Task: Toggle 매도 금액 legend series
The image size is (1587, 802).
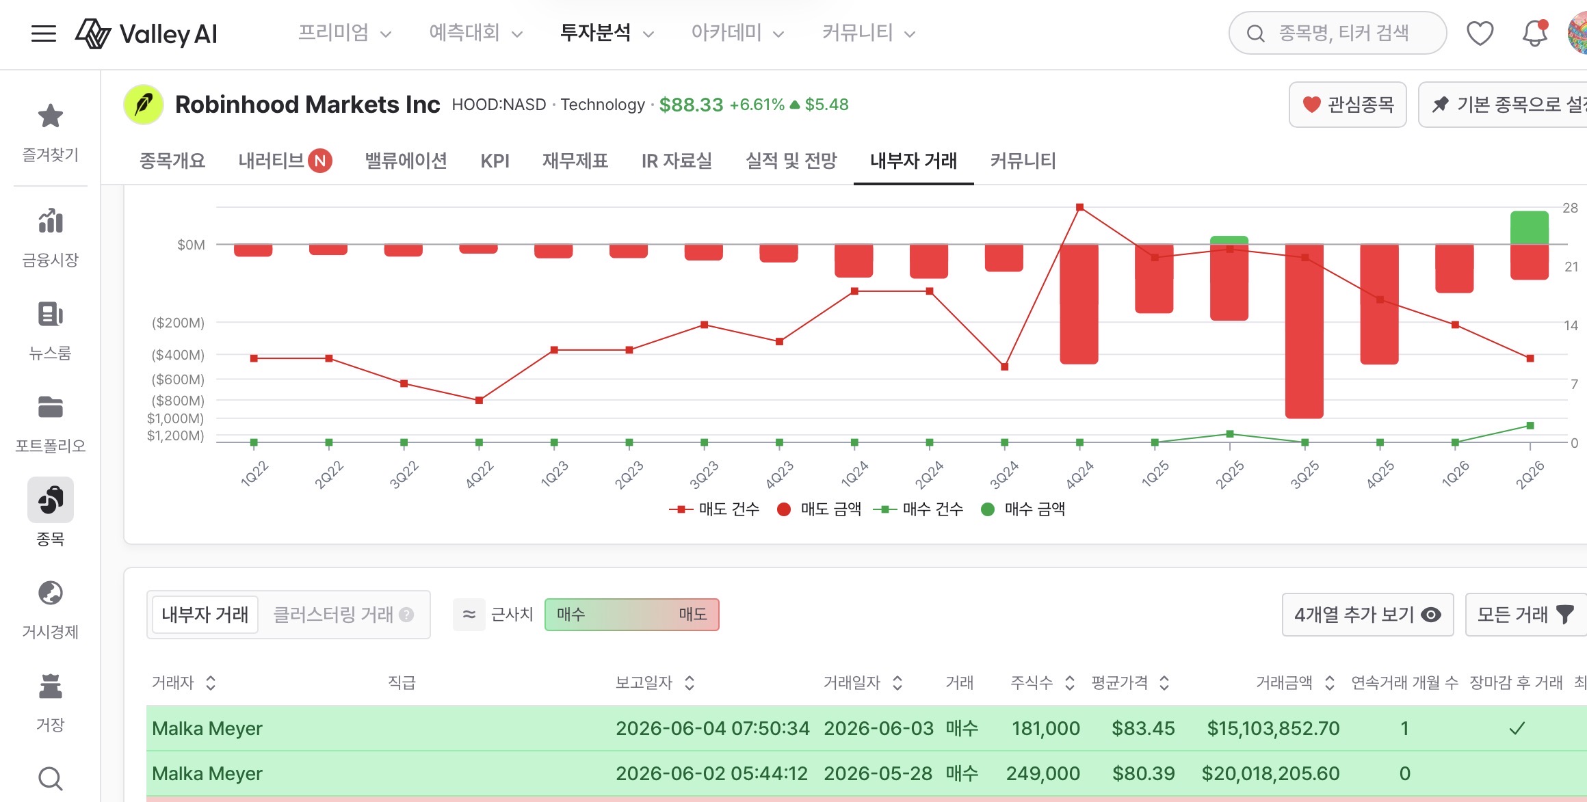Action: click(x=819, y=509)
